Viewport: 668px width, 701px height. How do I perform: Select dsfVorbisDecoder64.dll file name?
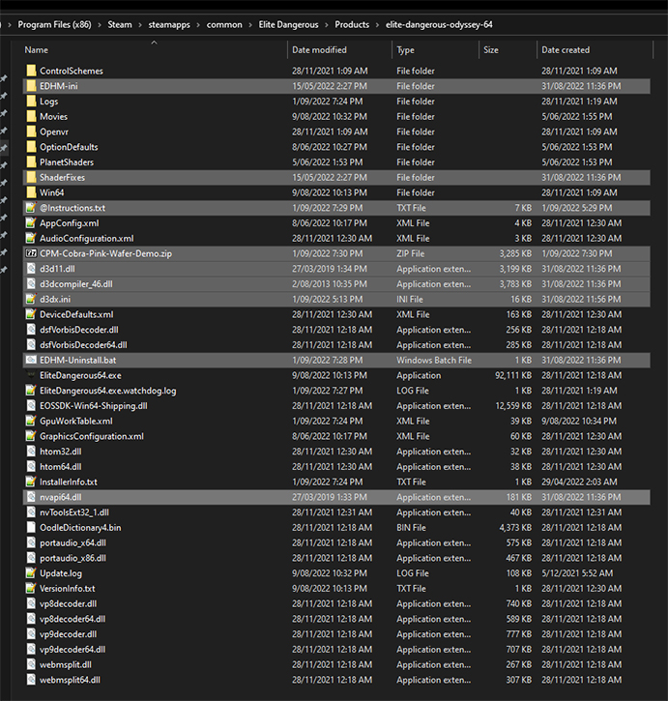(83, 344)
